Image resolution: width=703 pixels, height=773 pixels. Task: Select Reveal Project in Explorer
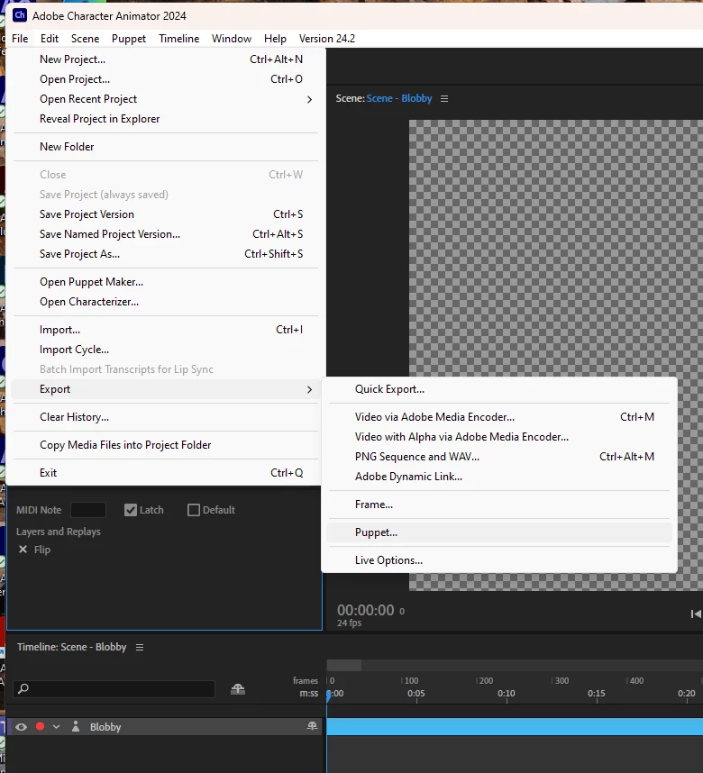[165, 119]
